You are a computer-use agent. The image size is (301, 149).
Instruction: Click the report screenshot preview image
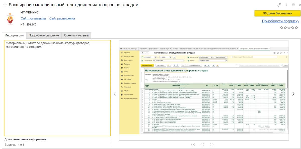coord(204,90)
